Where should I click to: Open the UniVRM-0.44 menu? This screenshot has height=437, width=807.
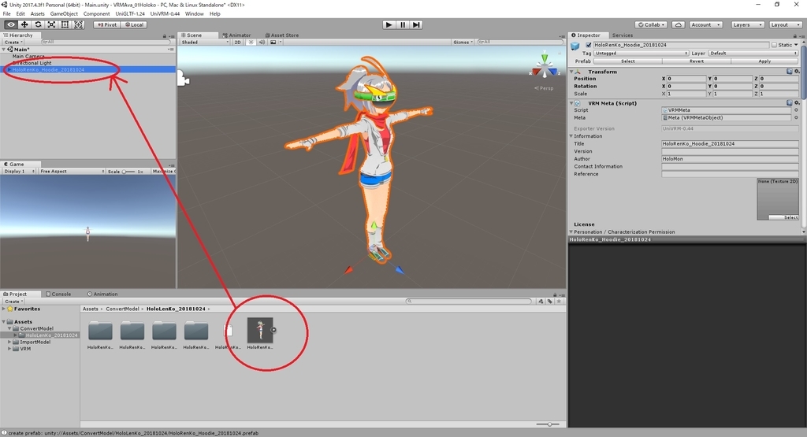point(165,14)
